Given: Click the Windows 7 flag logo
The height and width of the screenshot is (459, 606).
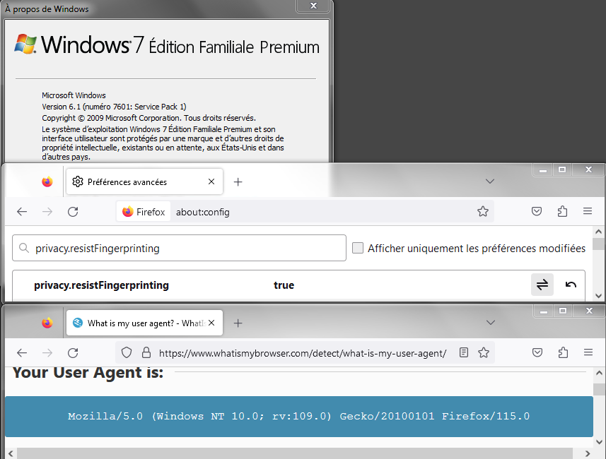Looking at the screenshot, I should 25,44.
